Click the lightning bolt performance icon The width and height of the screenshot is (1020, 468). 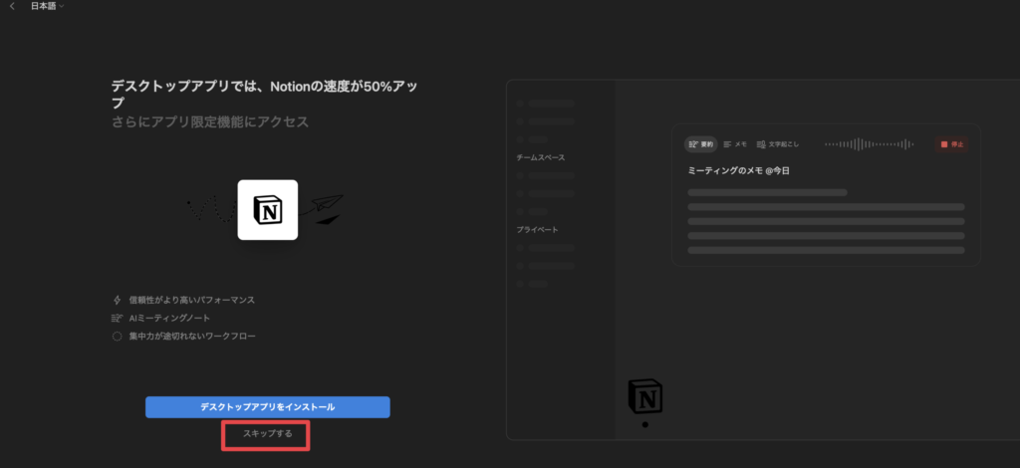point(118,301)
